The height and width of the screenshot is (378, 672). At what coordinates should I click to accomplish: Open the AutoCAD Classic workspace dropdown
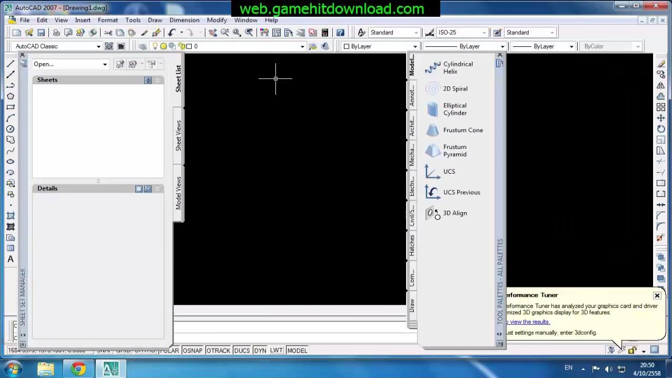pos(98,46)
